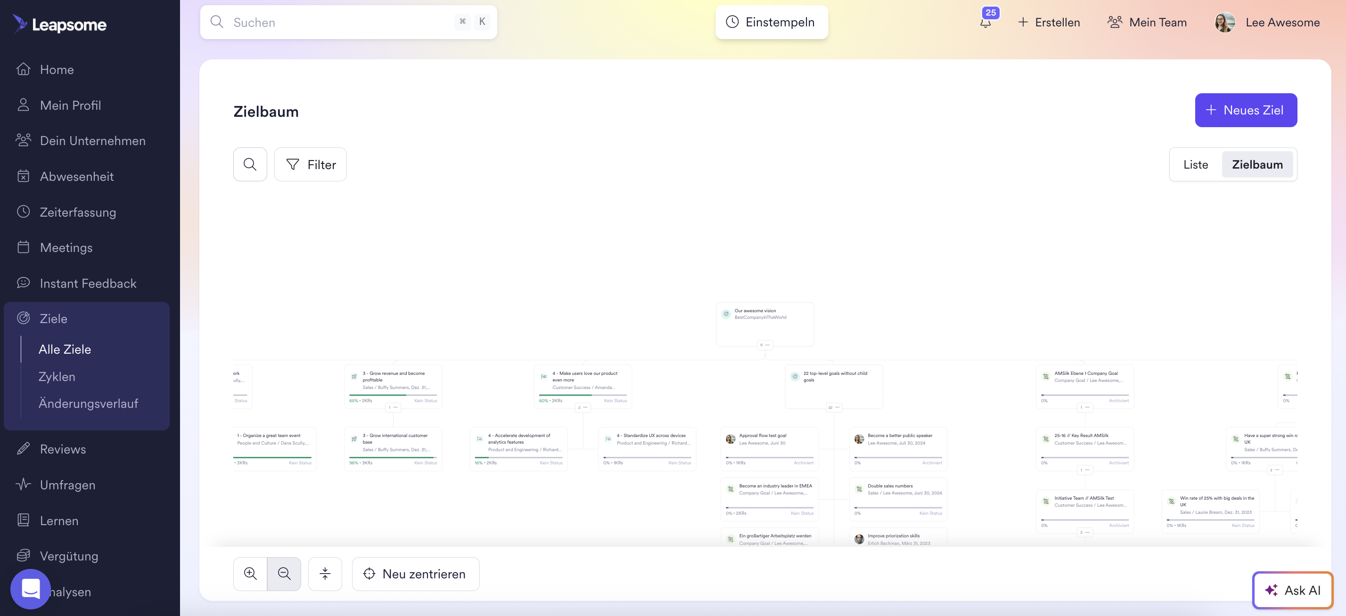Go to Änderungsverlauf in sidebar
This screenshot has width=1346, height=616.
[88, 404]
